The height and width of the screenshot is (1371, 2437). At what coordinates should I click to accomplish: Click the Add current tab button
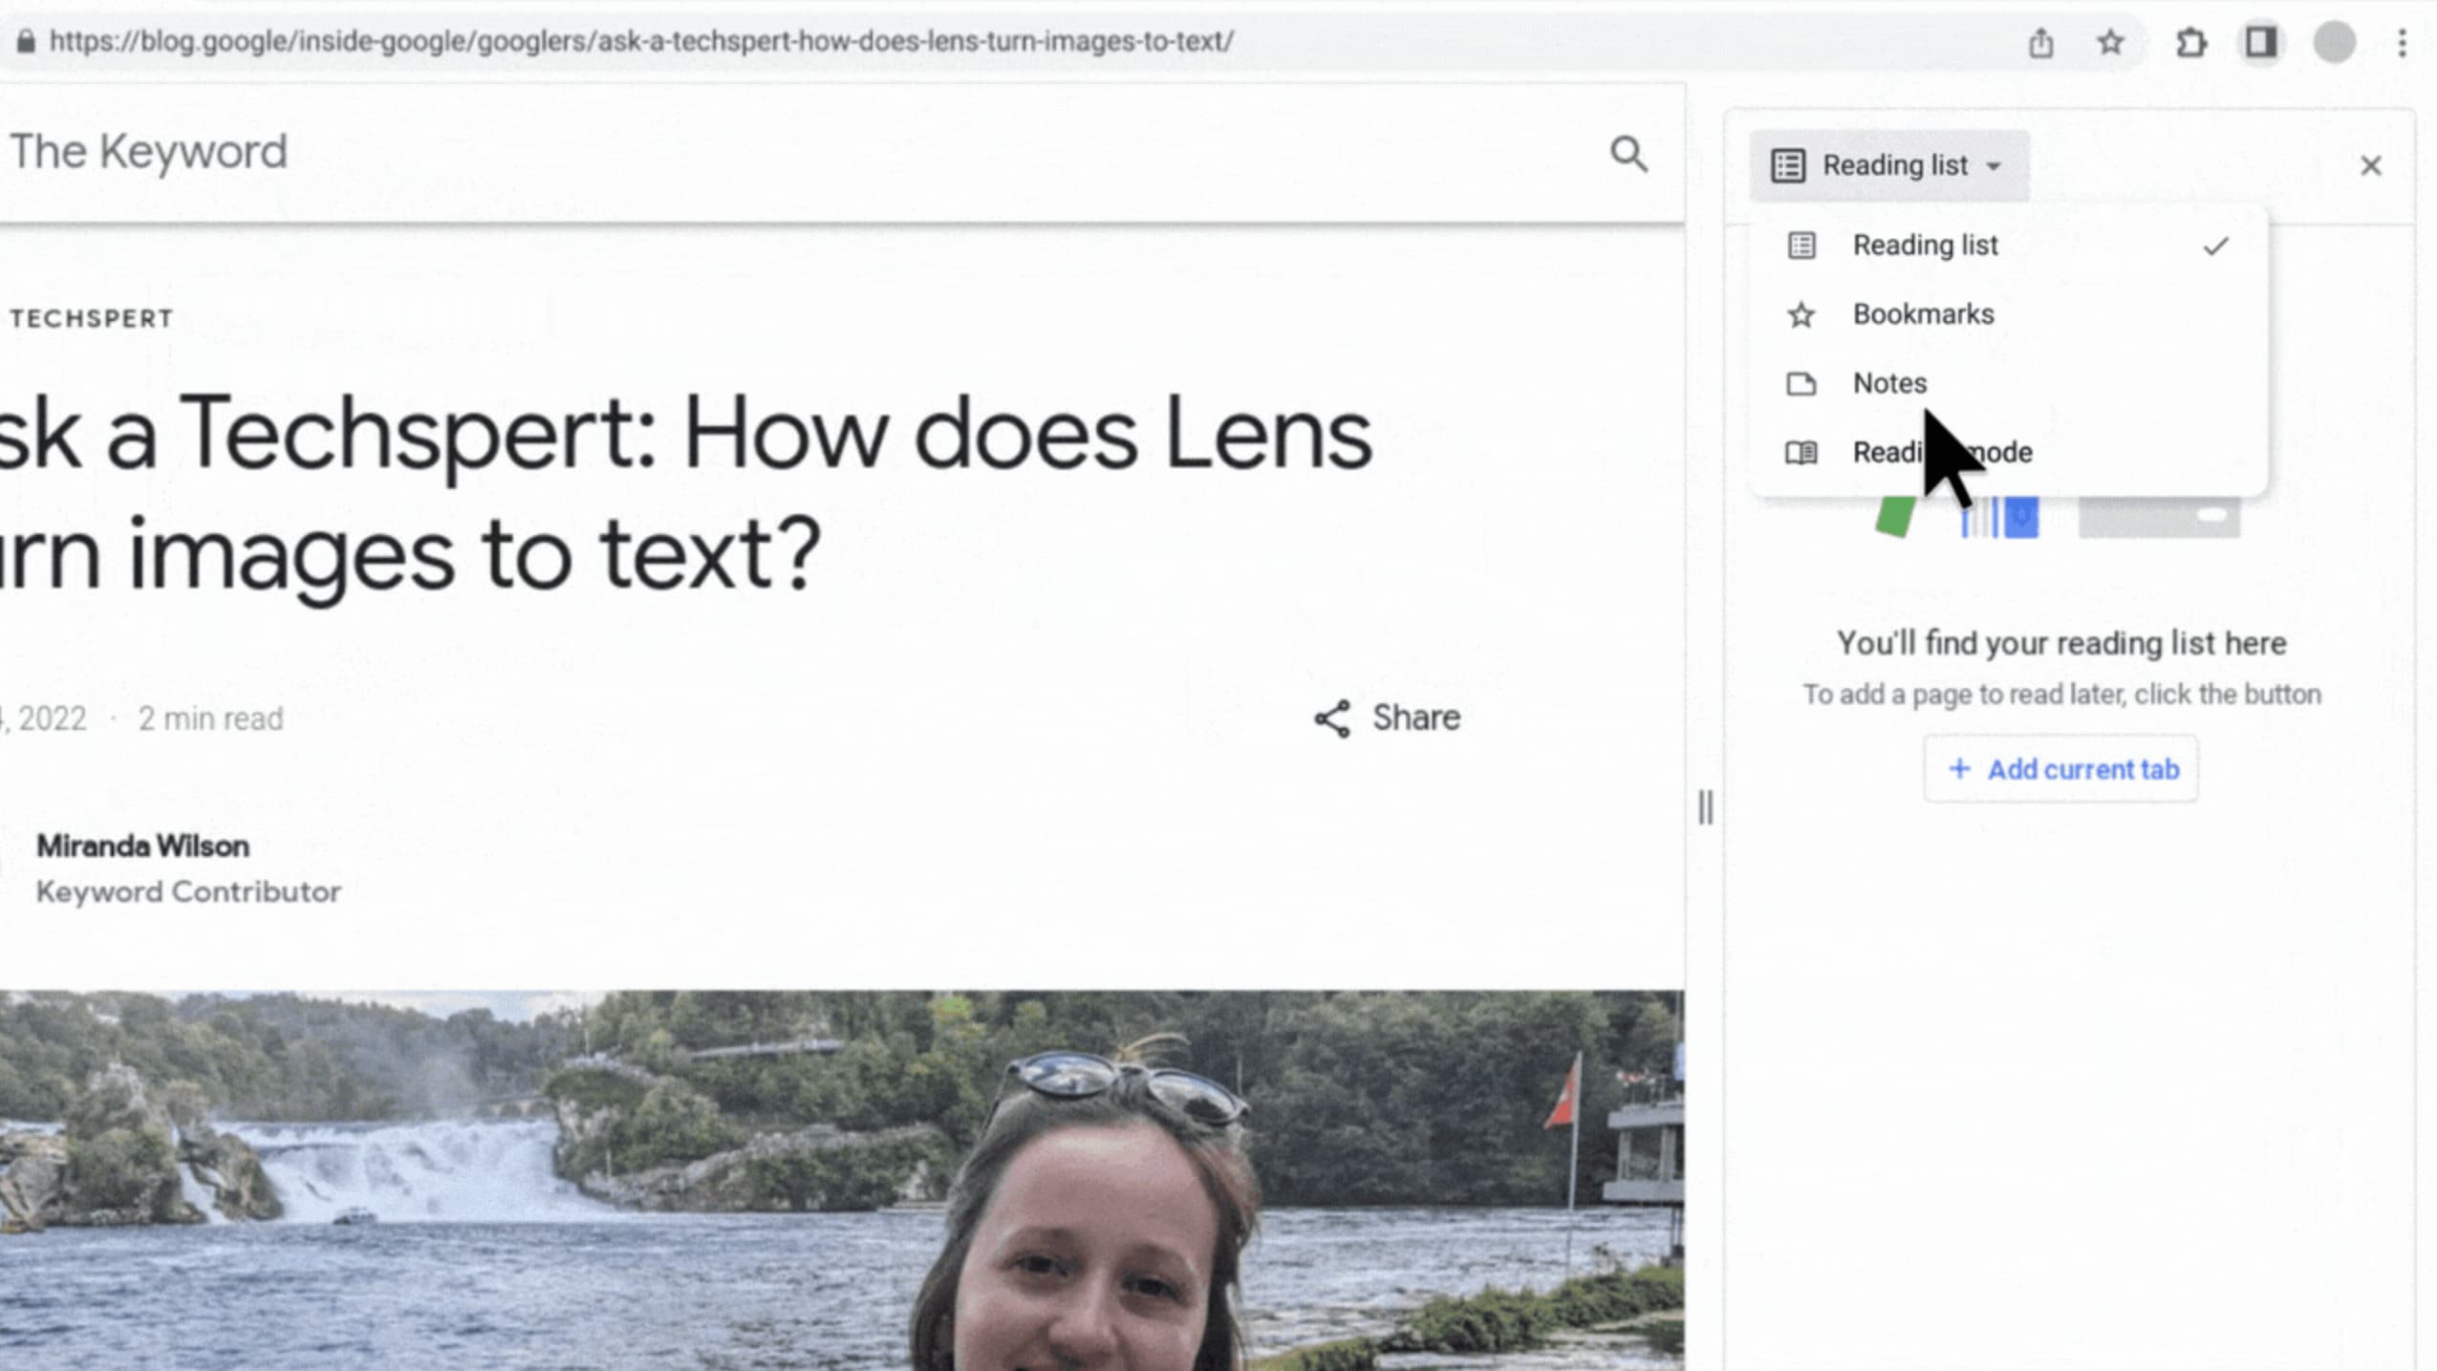coord(2060,769)
